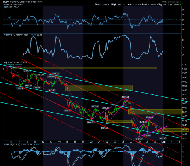Click the -4 level on the MACD axis
This screenshot has height=166, width=190.
(183, 162)
